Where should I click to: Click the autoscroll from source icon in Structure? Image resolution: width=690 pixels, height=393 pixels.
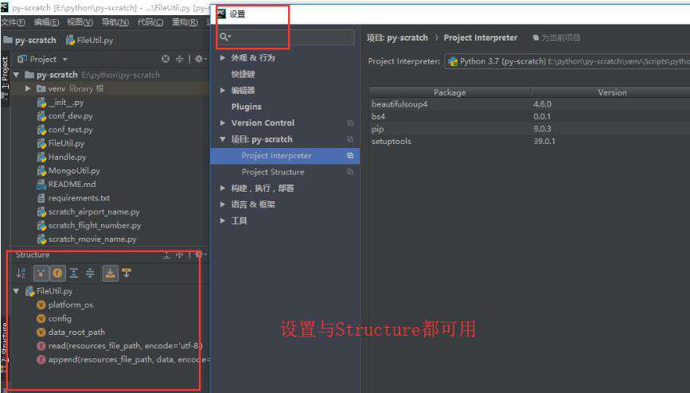[x=127, y=274]
